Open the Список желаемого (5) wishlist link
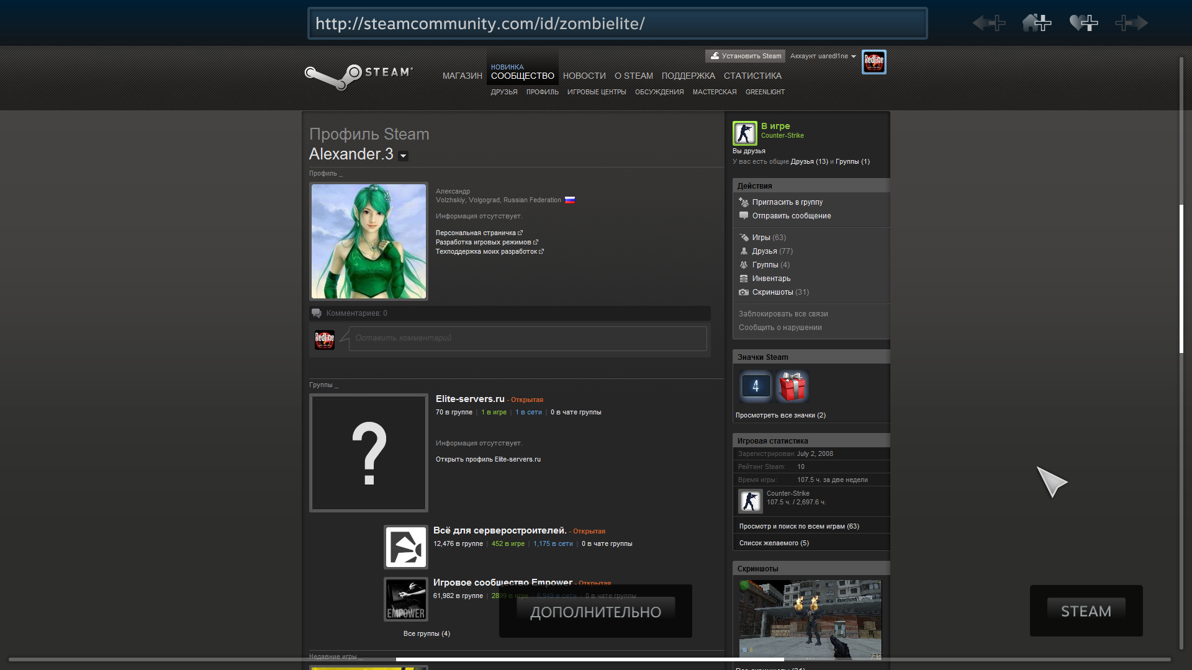The image size is (1192, 670). coord(774,543)
